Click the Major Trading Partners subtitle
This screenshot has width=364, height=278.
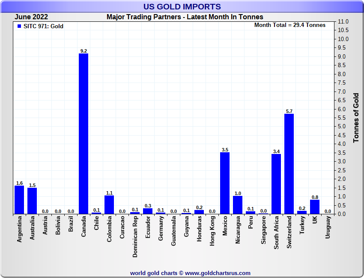(x=185, y=17)
